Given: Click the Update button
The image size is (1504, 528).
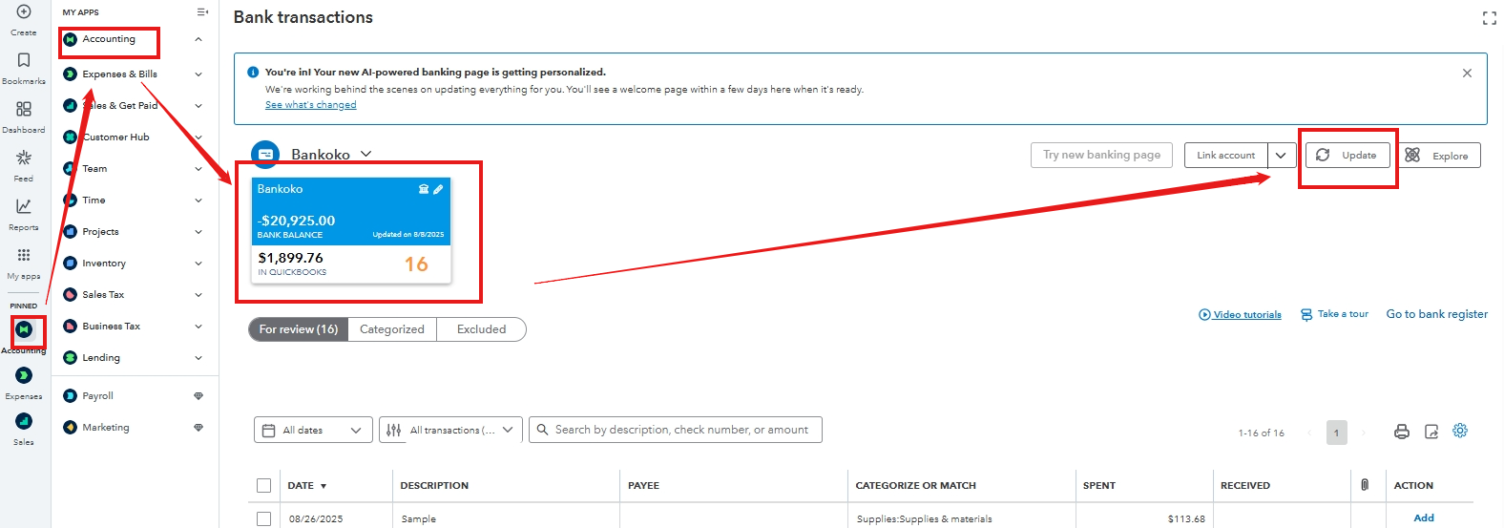Looking at the screenshot, I should [1347, 155].
